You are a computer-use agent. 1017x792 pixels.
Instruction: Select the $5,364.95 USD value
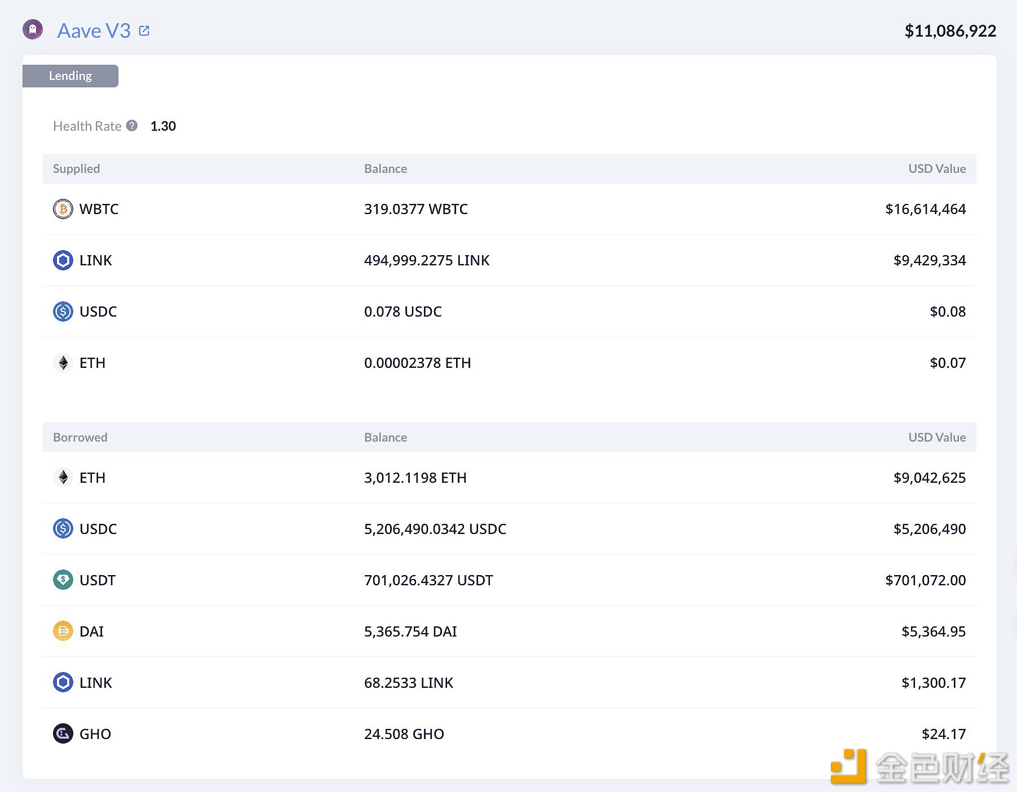(934, 631)
